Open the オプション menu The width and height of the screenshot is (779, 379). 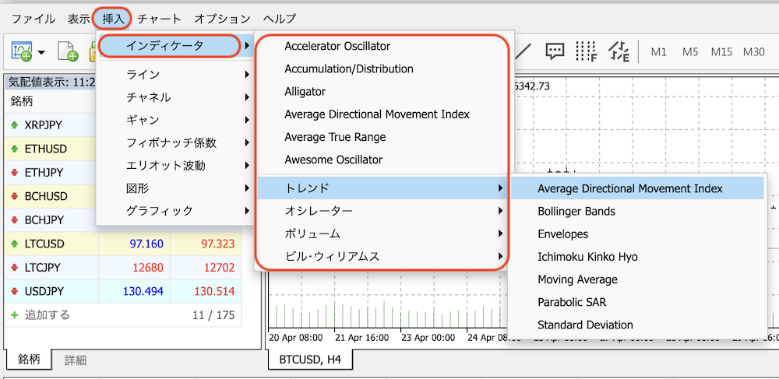click(x=223, y=19)
